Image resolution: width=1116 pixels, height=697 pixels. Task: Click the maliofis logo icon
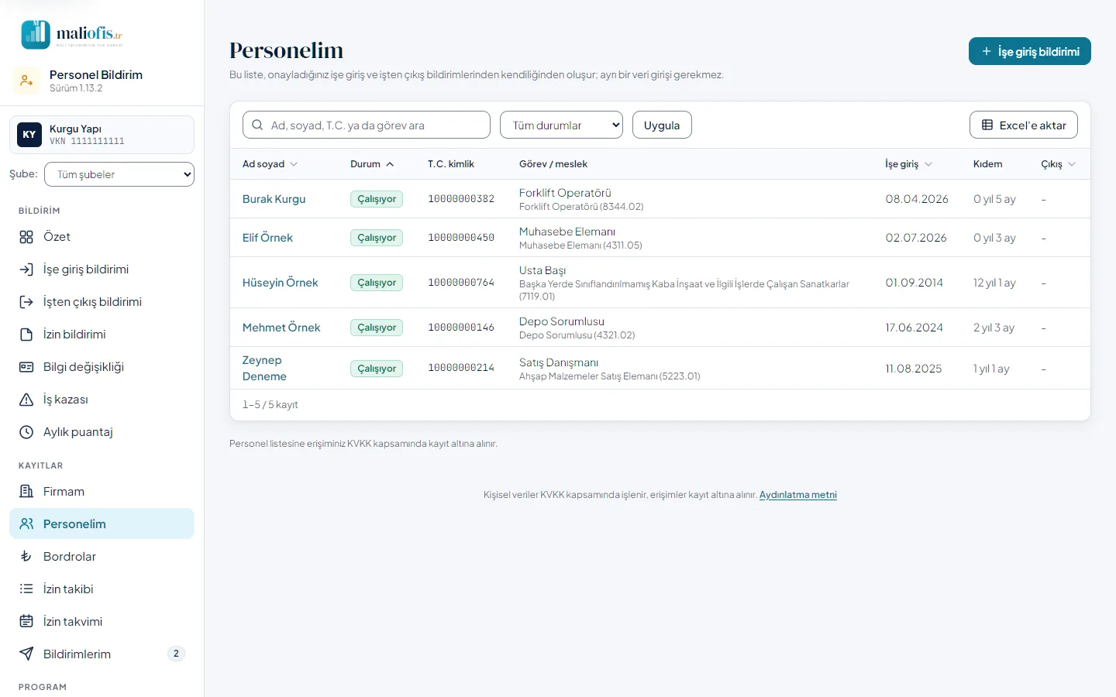(36, 34)
